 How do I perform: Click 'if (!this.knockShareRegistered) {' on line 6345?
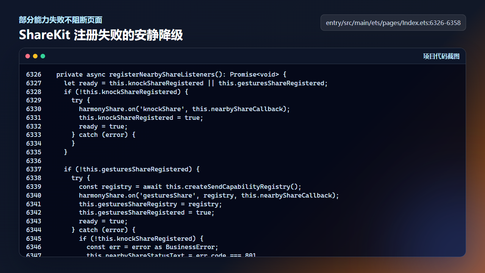141,238
